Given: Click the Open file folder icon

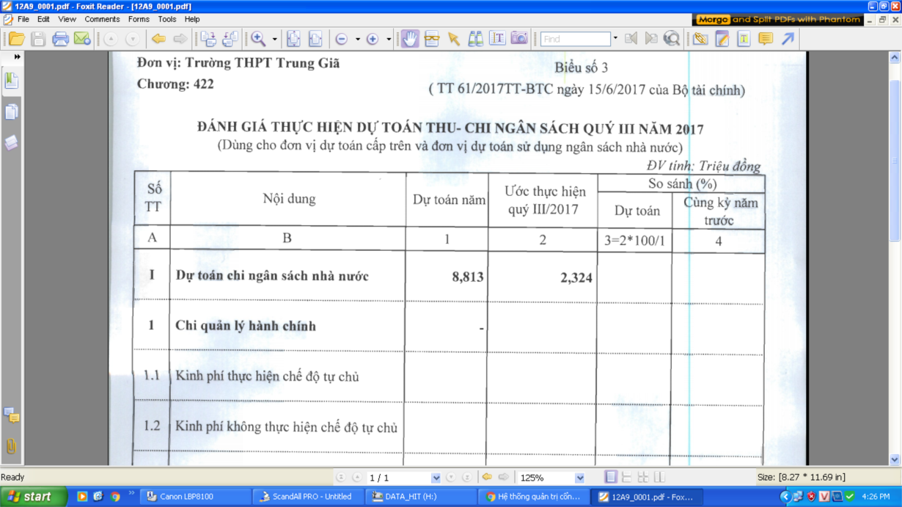Looking at the screenshot, I should pyautogui.click(x=16, y=39).
